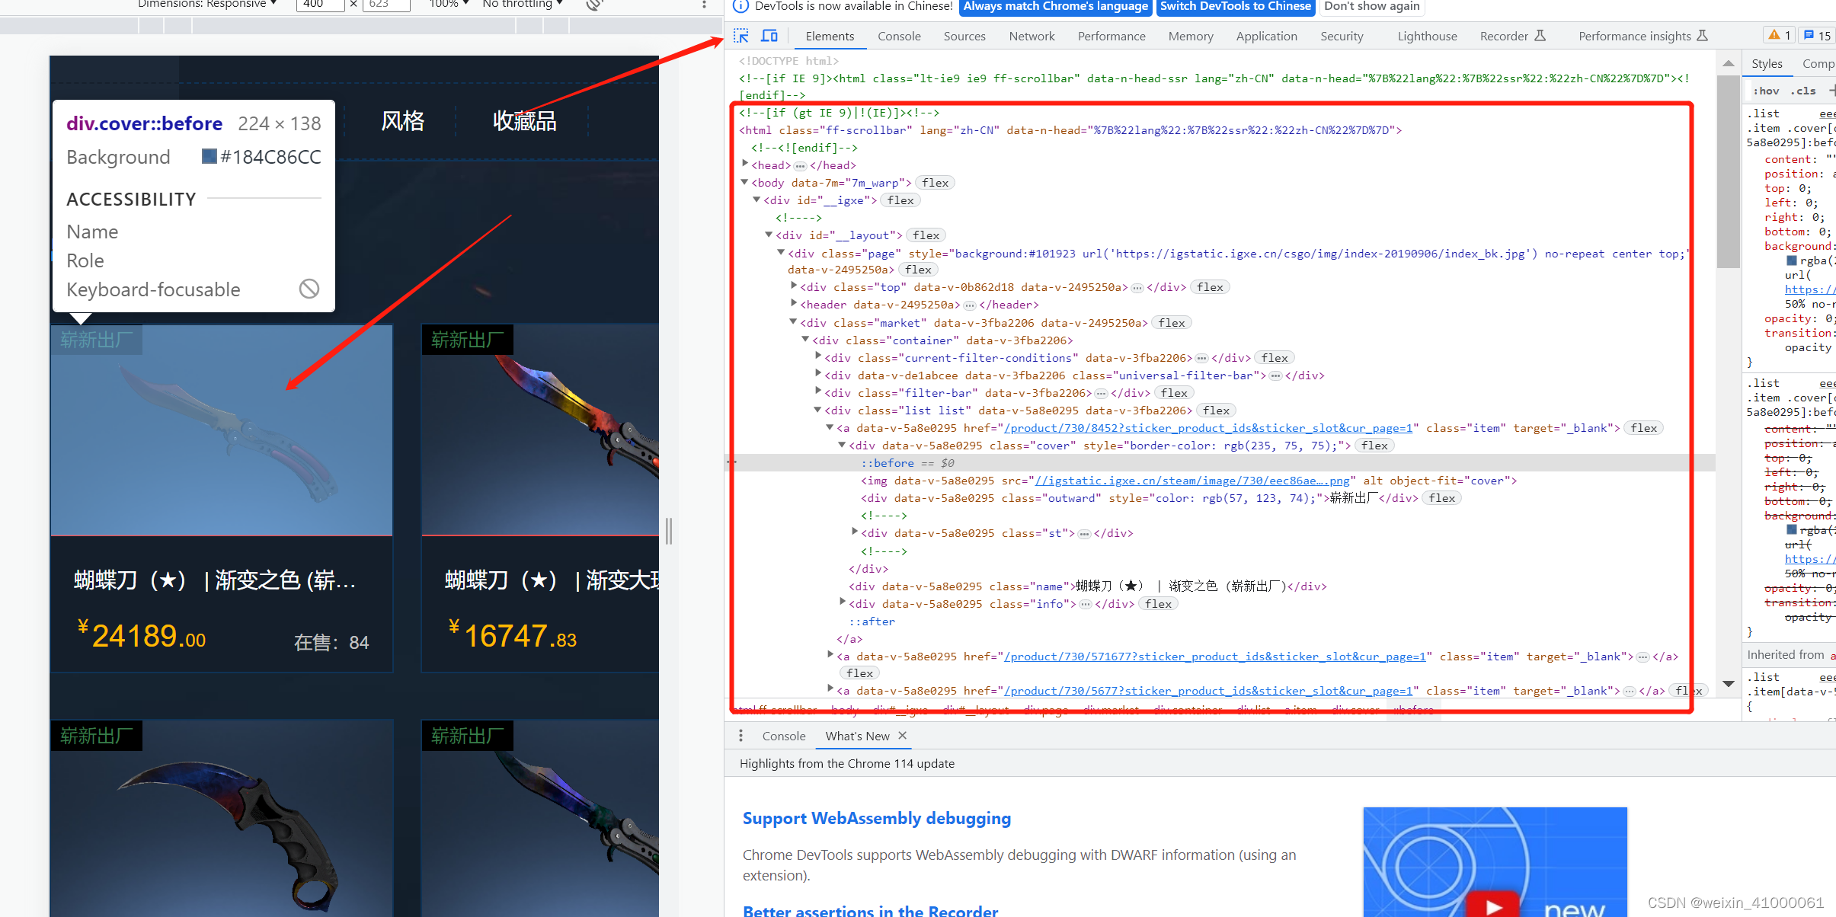Image resolution: width=1836 pixels, height=917 pixels.
Task: Click the #184C86CC color swatch
Action: coord(209,157)
